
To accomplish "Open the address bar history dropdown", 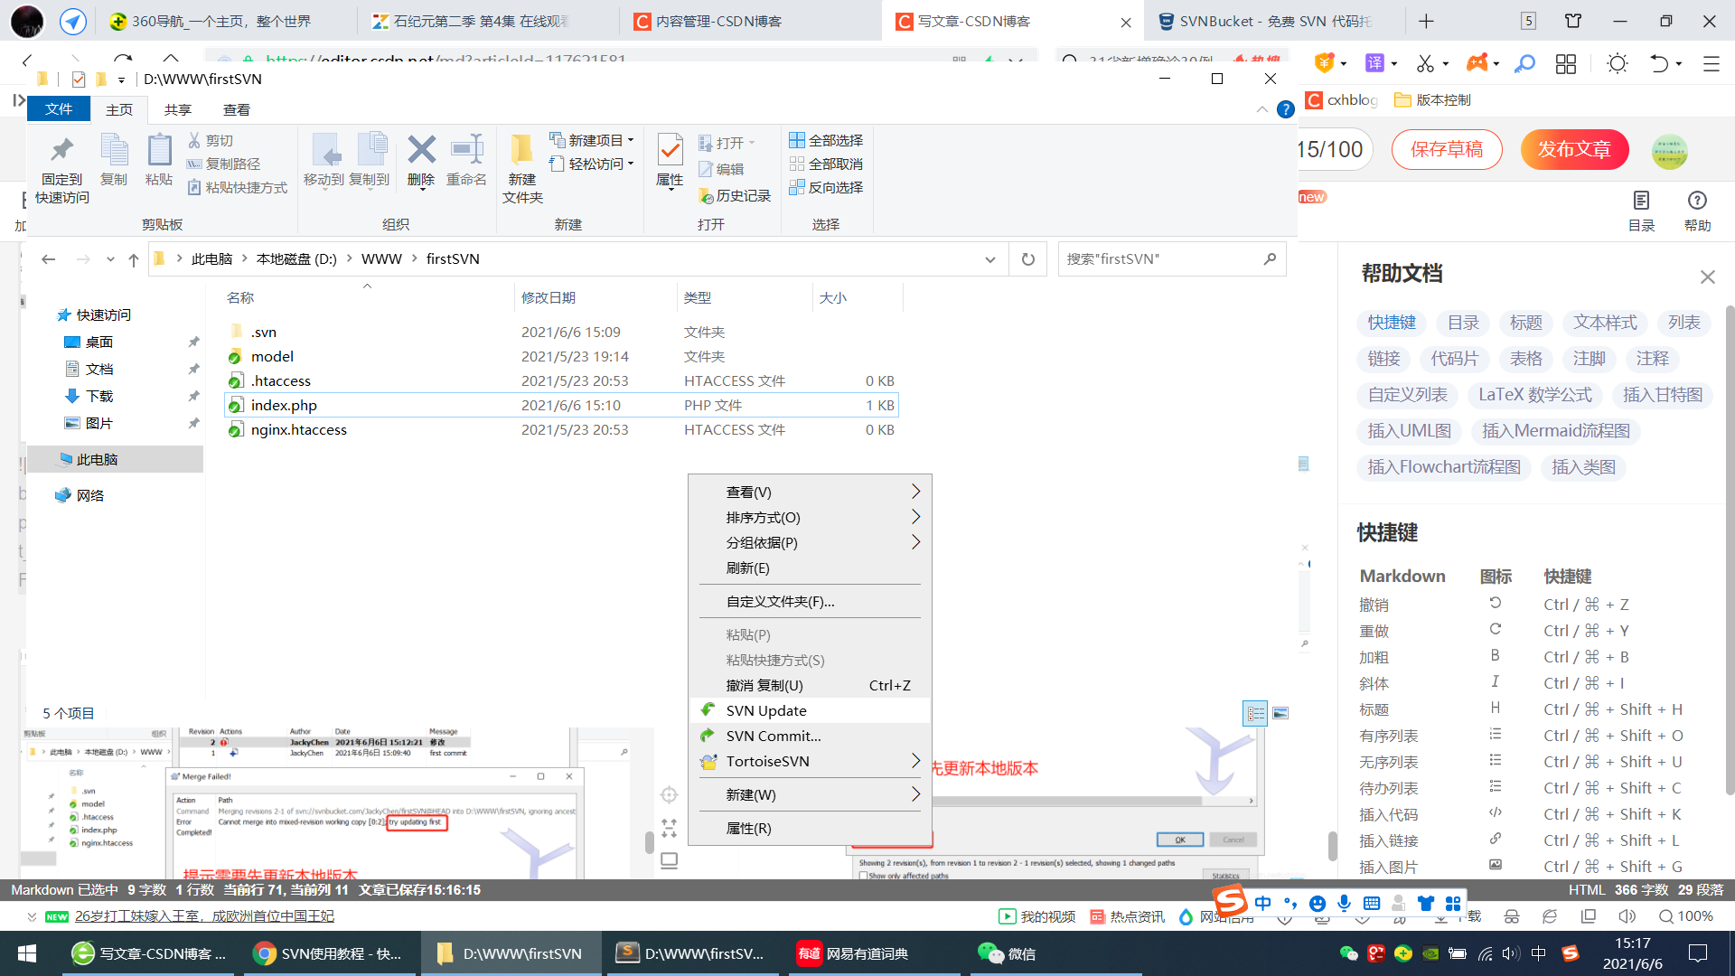I will pyautogui.click(x=990, y=259).
